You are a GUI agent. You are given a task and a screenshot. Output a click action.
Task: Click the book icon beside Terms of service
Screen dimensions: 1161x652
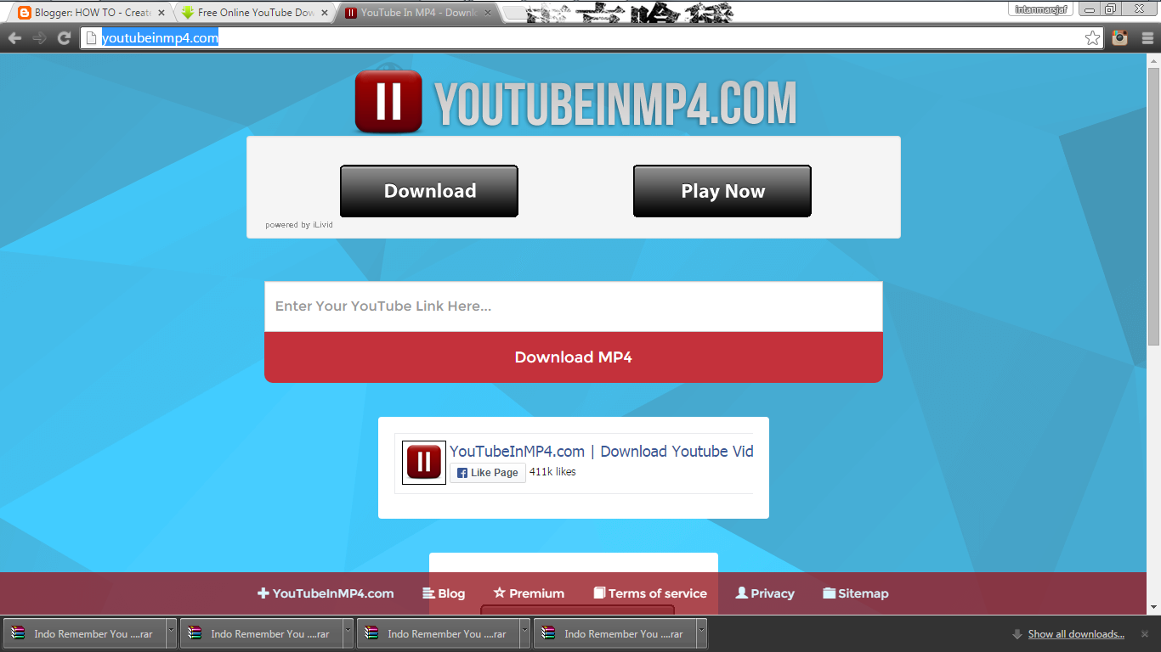coord(601,593)
